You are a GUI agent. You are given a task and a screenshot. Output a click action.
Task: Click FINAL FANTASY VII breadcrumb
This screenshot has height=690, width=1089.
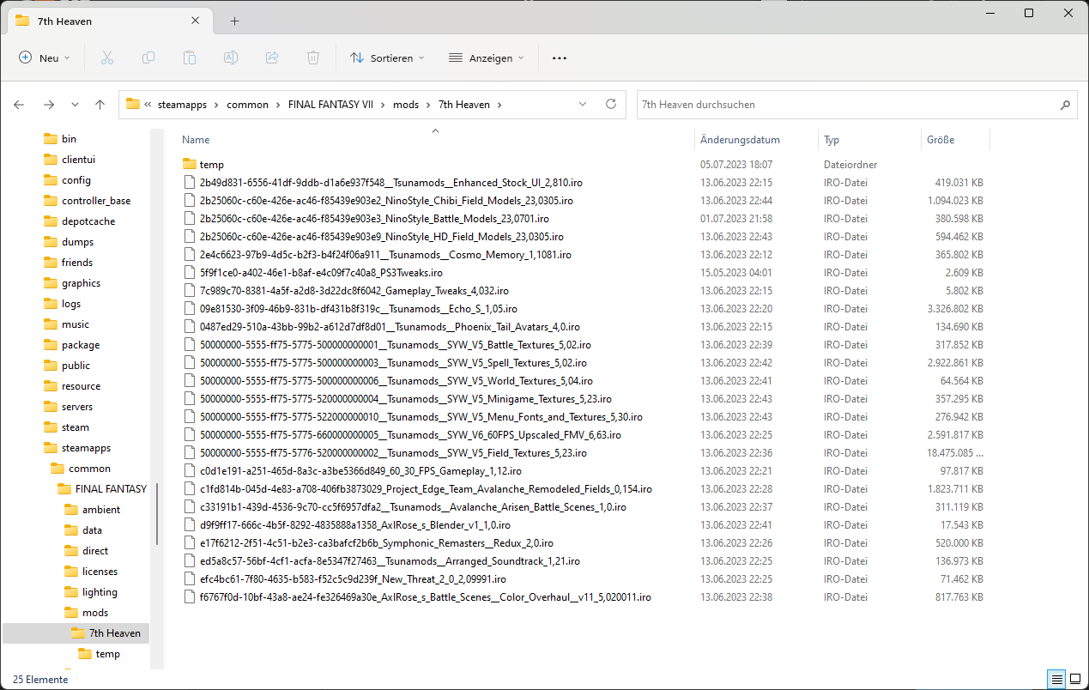coord(330,105)
